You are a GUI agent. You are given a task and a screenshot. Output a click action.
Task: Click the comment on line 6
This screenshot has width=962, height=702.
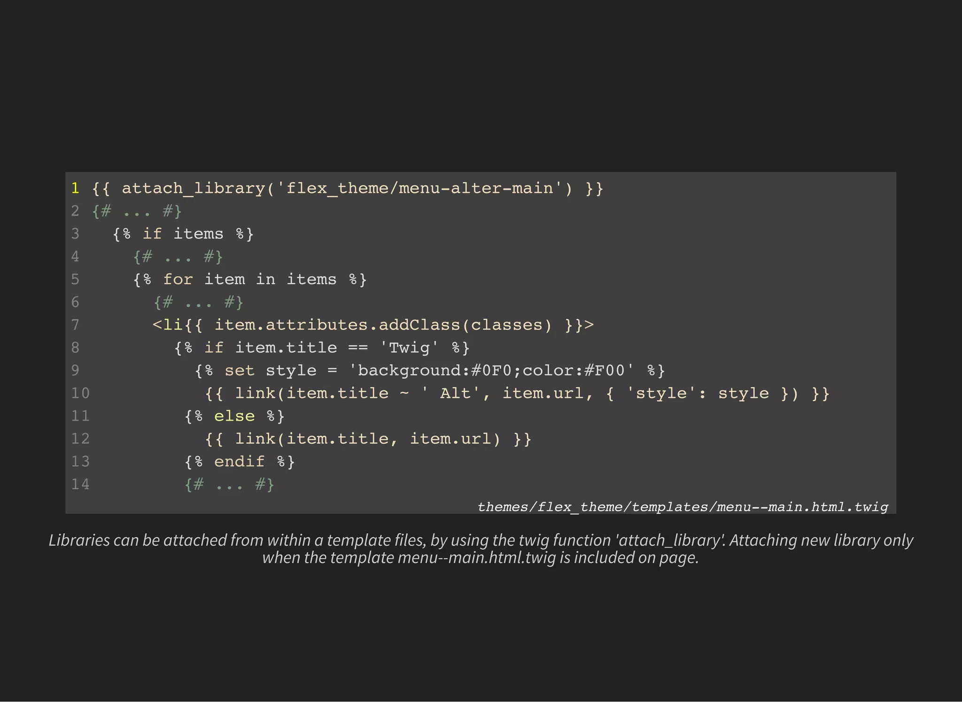[x=199, y=302]
